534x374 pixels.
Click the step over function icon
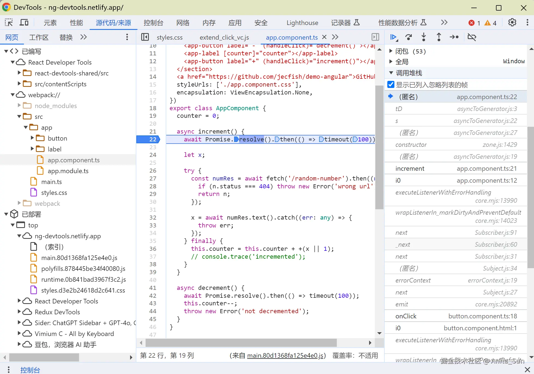[x=408, y=37]
